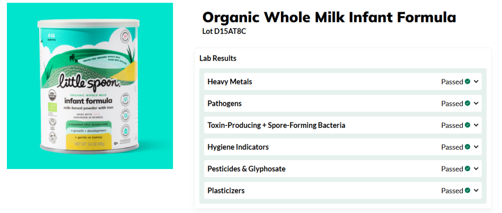Screen dimensions: 502x213
Task: Expand the Pathogens results chevron
Action: (x=476, y=103)
